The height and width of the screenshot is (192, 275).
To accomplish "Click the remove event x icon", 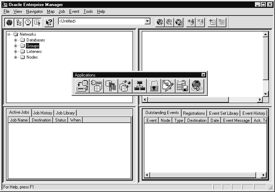I will point(222,22).
